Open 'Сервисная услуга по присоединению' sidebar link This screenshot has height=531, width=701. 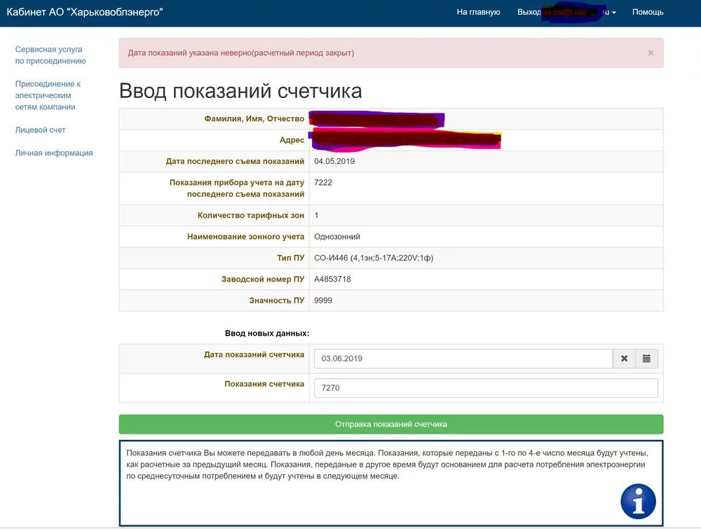(50, 55)
